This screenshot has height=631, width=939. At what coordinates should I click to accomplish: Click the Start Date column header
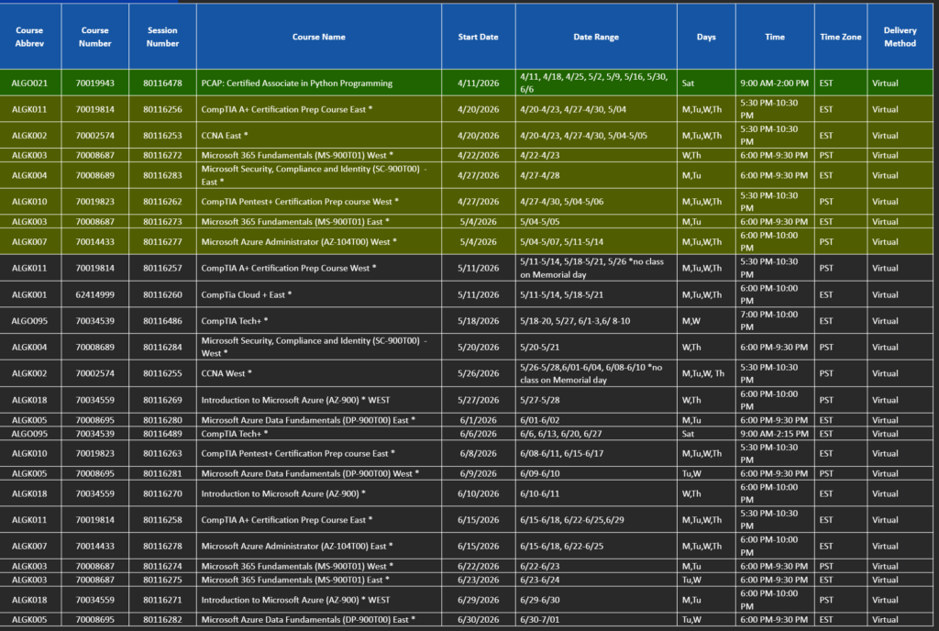[478, 37]
